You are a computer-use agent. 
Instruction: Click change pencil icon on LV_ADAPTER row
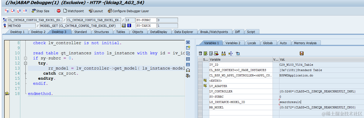coord(205,86)
